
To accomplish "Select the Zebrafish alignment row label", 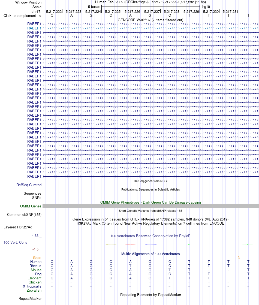I will (x=34, y=290).
